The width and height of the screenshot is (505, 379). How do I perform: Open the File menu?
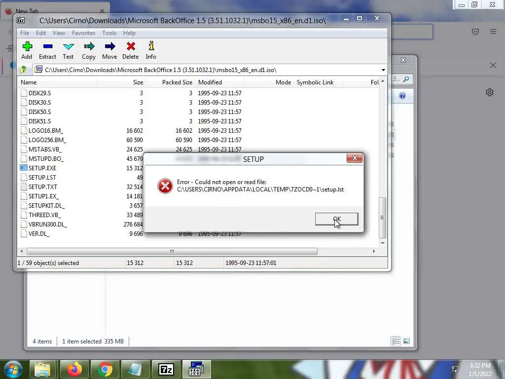(x=25, y=33)
